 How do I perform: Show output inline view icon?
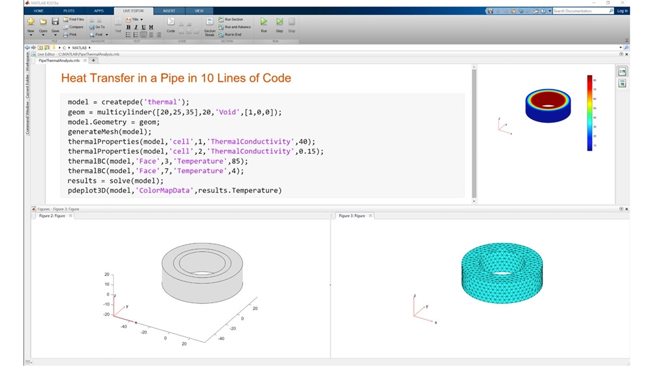pos(622,84)
